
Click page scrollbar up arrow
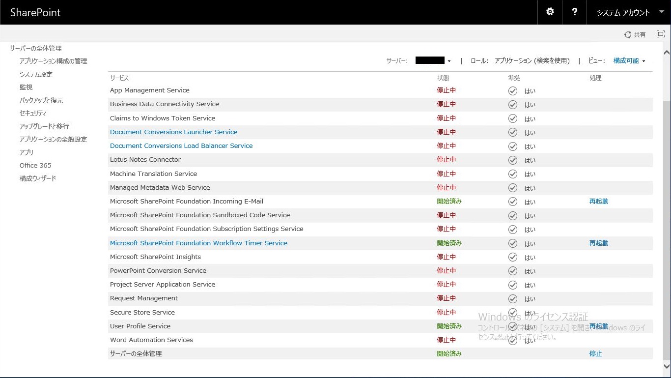point(667,52)
